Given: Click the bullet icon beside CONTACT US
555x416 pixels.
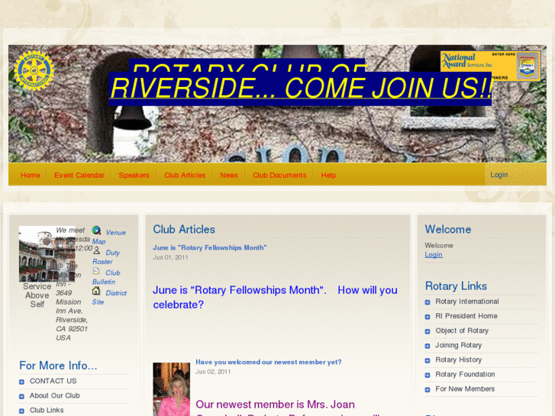Looking at the screenshot, I should coord(21,382).
